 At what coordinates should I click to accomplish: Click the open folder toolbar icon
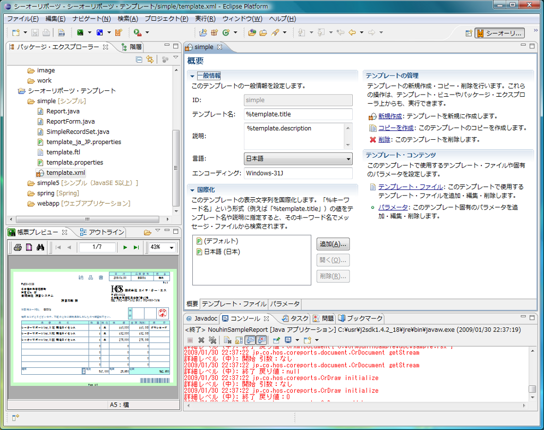click(263, 32)
